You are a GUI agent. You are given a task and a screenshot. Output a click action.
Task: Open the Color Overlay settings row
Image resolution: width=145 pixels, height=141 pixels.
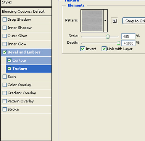[x=26, y=85]
